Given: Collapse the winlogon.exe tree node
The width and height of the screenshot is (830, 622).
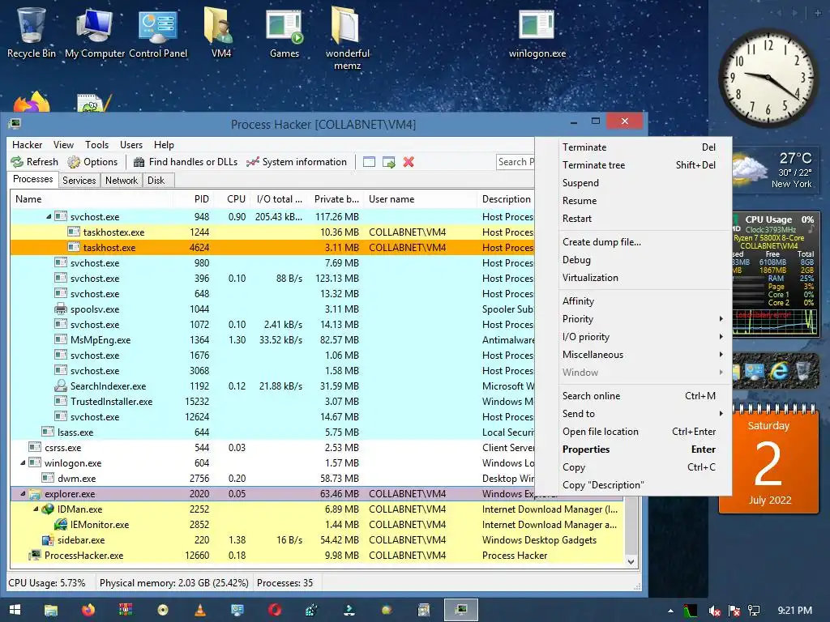Looking at the screenshot, I should tap(23, 462).
